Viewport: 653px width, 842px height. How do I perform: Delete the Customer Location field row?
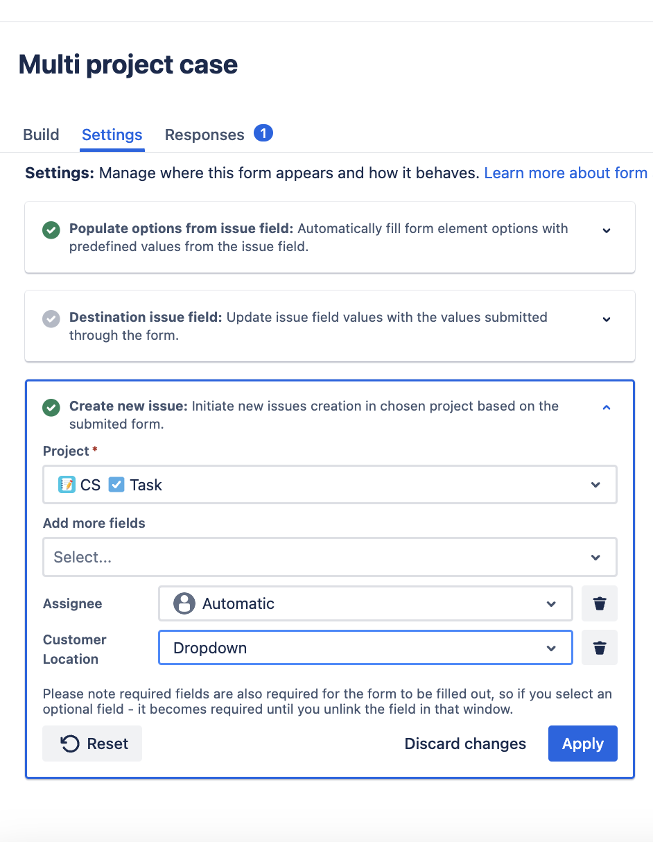[x=600, y=648]
